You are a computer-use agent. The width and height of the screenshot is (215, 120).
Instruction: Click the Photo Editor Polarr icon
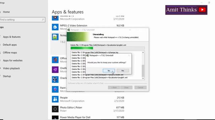(55, 109)
